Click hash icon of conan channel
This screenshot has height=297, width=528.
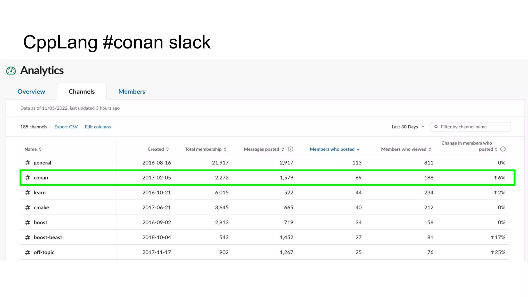pyautogui.click(x=28, y=178)
